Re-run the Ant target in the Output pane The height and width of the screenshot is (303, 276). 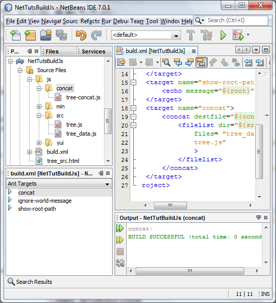[x=120, y=228]
